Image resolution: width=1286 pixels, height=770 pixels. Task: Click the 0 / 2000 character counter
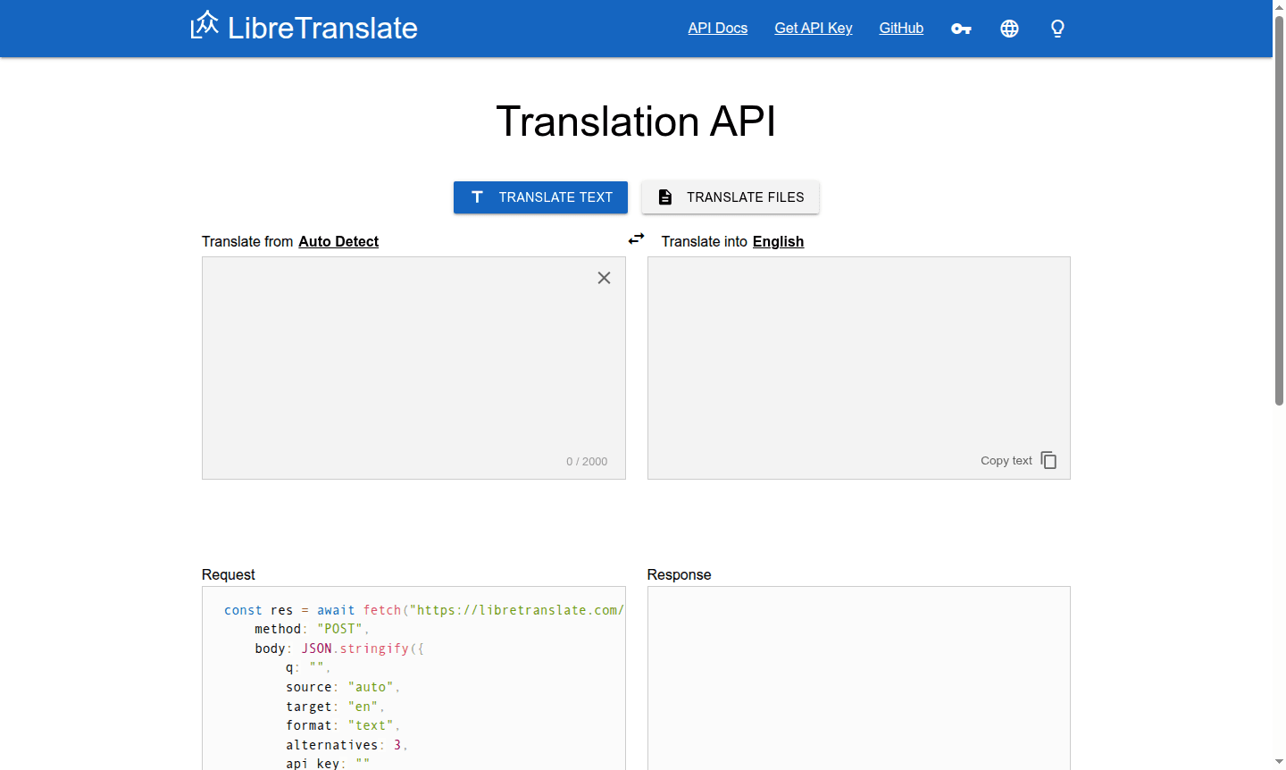587,461
